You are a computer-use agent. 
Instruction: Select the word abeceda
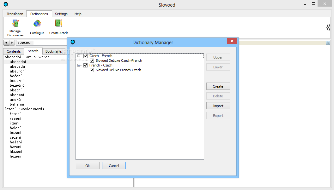(17, 66)
